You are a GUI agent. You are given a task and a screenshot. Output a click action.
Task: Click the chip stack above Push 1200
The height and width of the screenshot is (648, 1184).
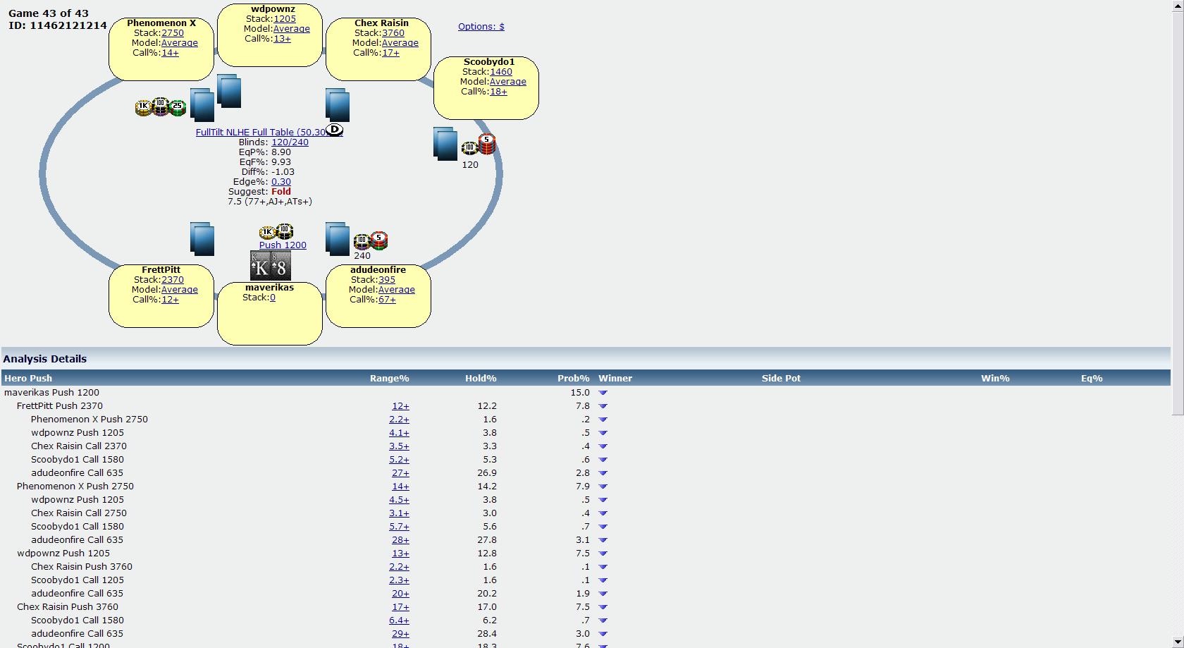(x=276, y=232)
